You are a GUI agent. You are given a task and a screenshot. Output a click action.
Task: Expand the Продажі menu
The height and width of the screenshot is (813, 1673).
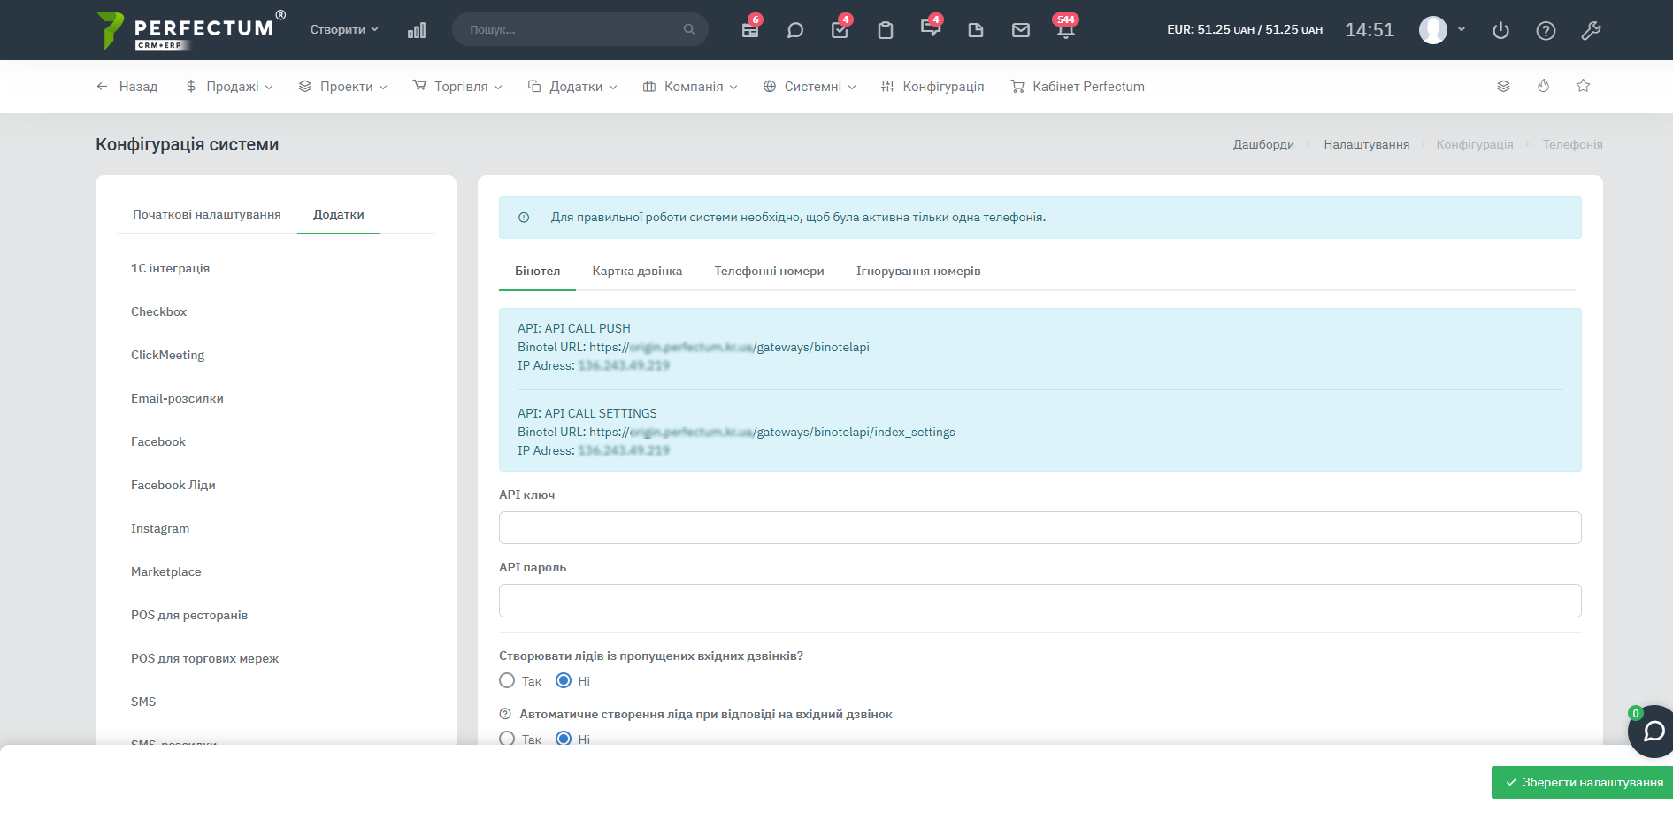pos(230,87)
